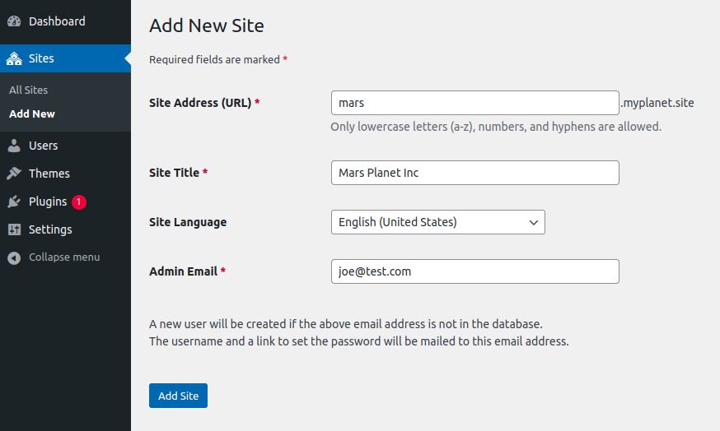Click the Users person icon
Viewport: 720px width, 431px height.
tap(14, 146)
